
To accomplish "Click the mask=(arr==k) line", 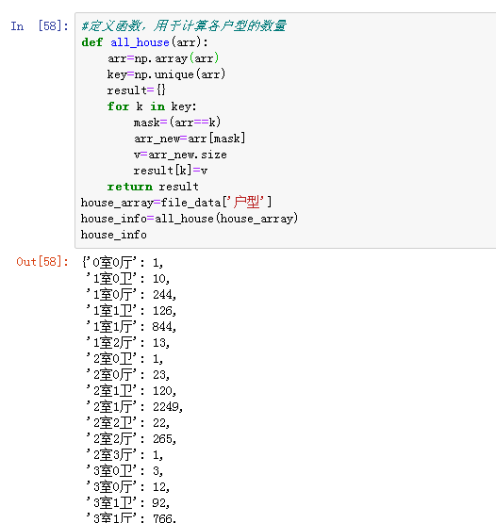I will 177,123.
